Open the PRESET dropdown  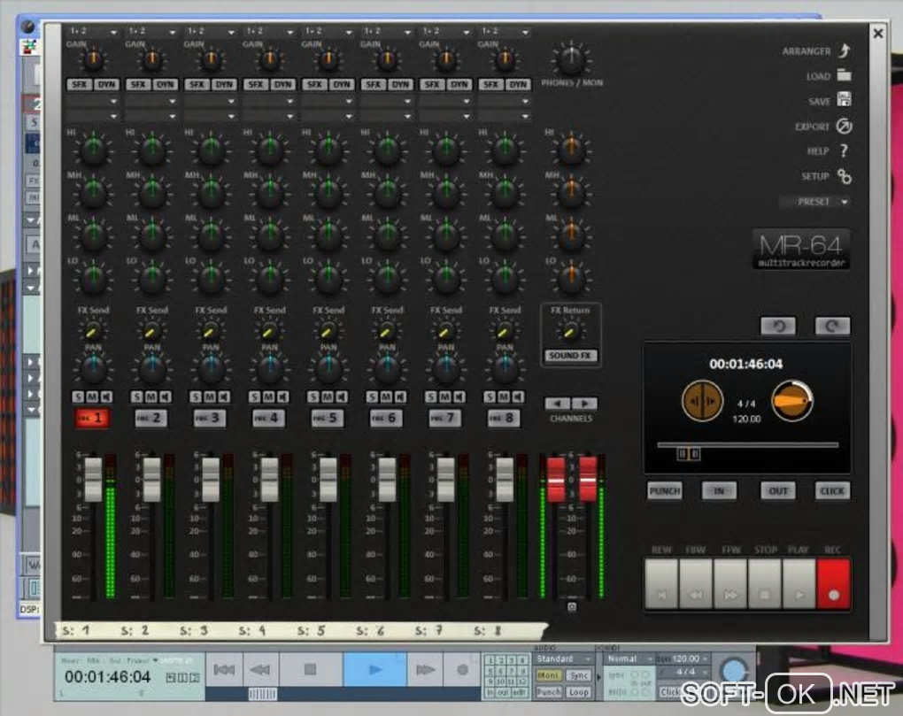coord(814,202)
